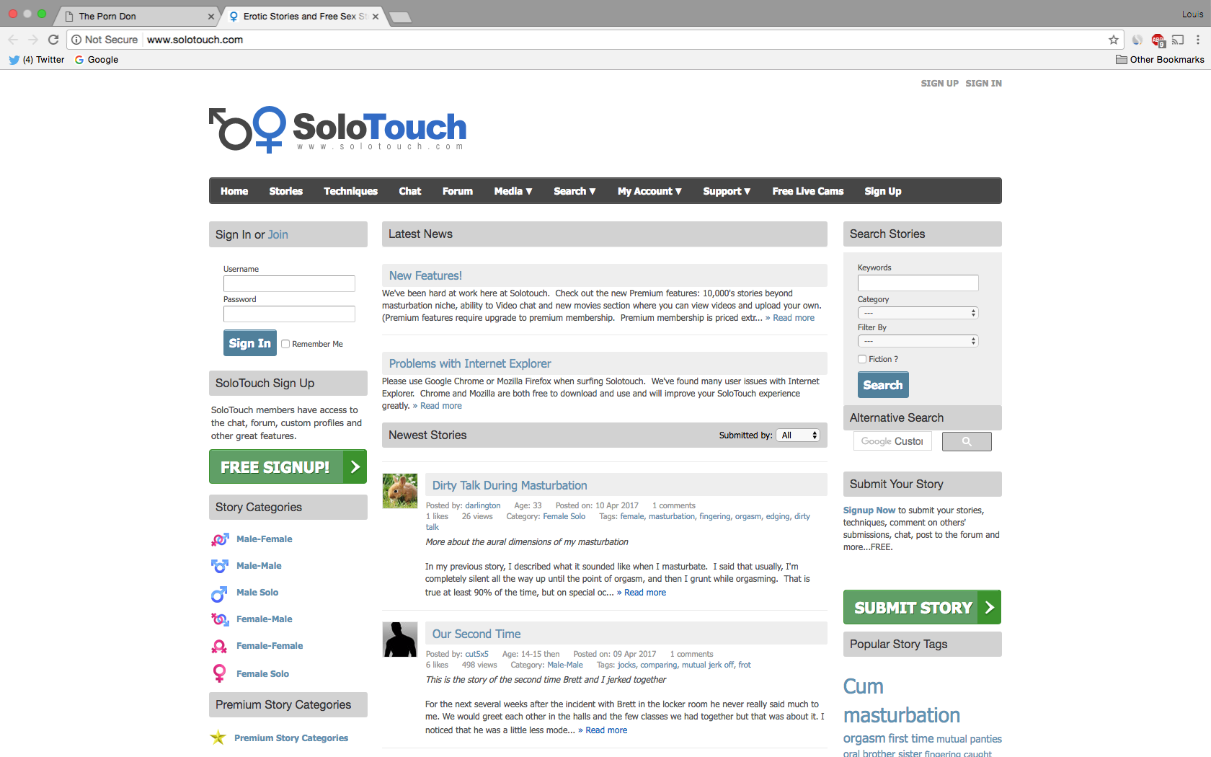Click the Username input field
Viewport: 1211px width, 757px height.
point(289,283)
